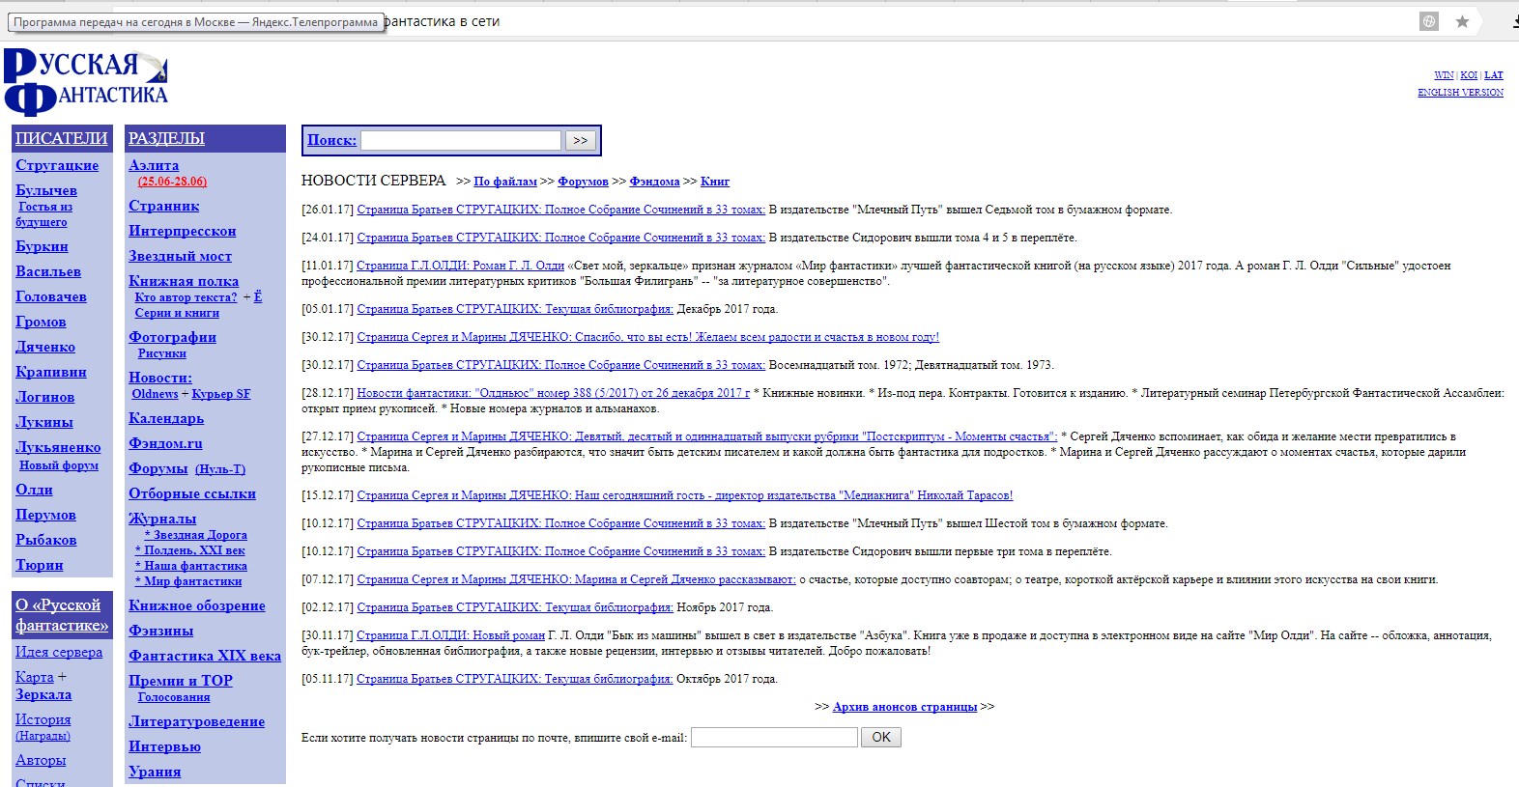
Task: Open the Логинов author page
Action: point(44,397)
